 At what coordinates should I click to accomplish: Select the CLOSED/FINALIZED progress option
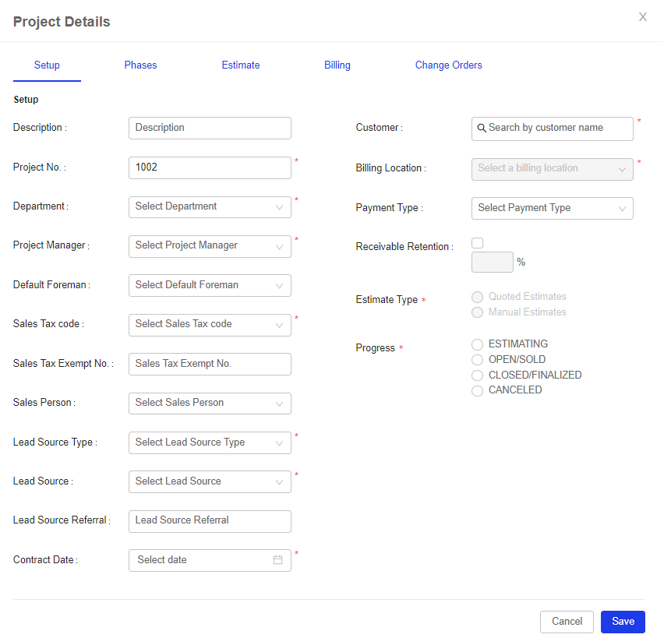click(478, 376)
